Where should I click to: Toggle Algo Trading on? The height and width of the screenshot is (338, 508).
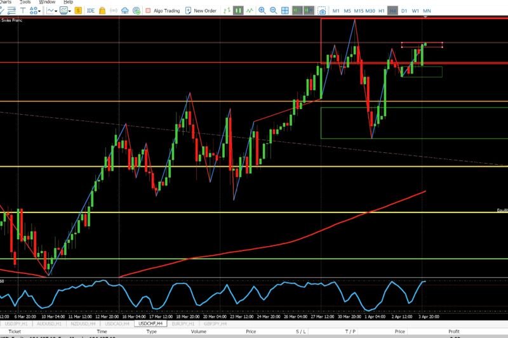(163, 11)
